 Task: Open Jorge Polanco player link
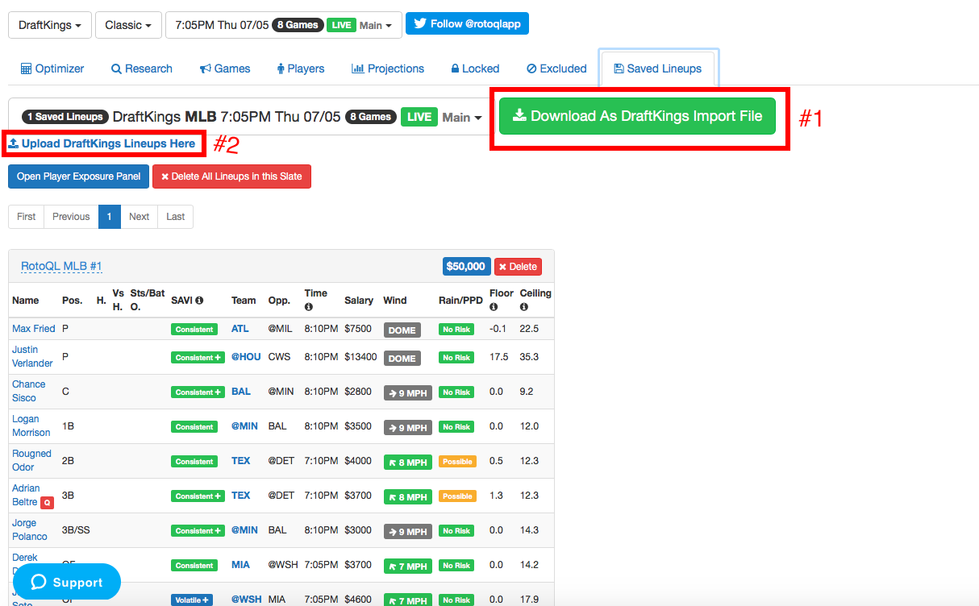pyautogui.click(x=30, y=529)
